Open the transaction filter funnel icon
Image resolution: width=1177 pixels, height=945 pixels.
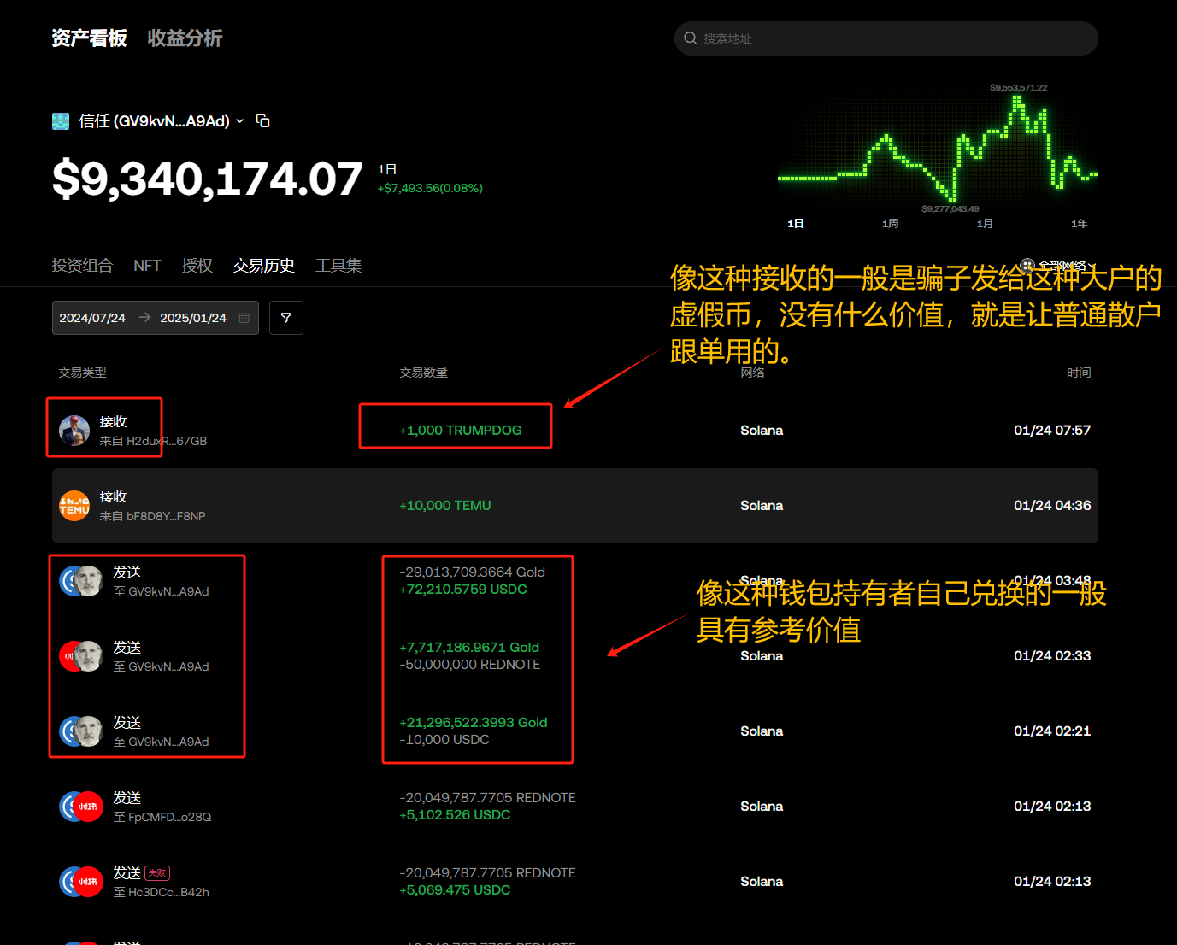point(285,318)
